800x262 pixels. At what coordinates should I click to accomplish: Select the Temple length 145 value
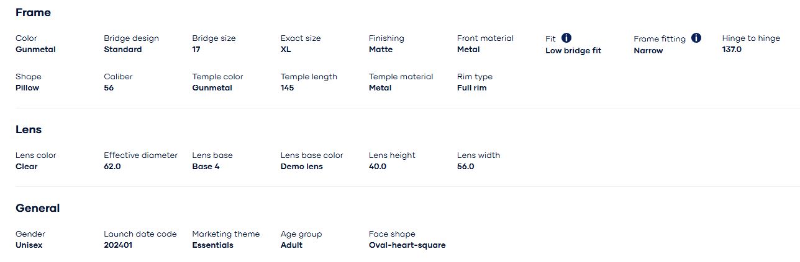point(287,88)
